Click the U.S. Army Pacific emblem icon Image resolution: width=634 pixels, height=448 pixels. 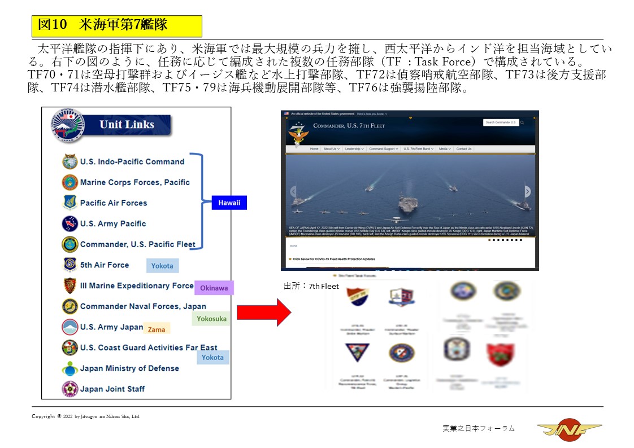pos(70,223)
